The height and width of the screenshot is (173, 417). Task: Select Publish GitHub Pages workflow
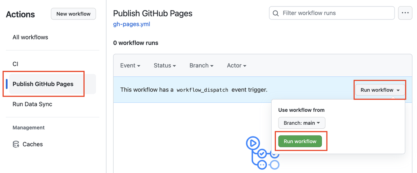[x=53, y=84]
